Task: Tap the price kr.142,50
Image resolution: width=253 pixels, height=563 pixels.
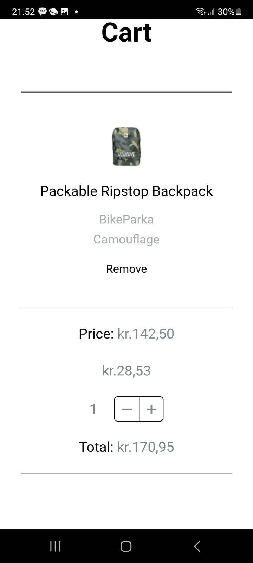Action: 145,334
